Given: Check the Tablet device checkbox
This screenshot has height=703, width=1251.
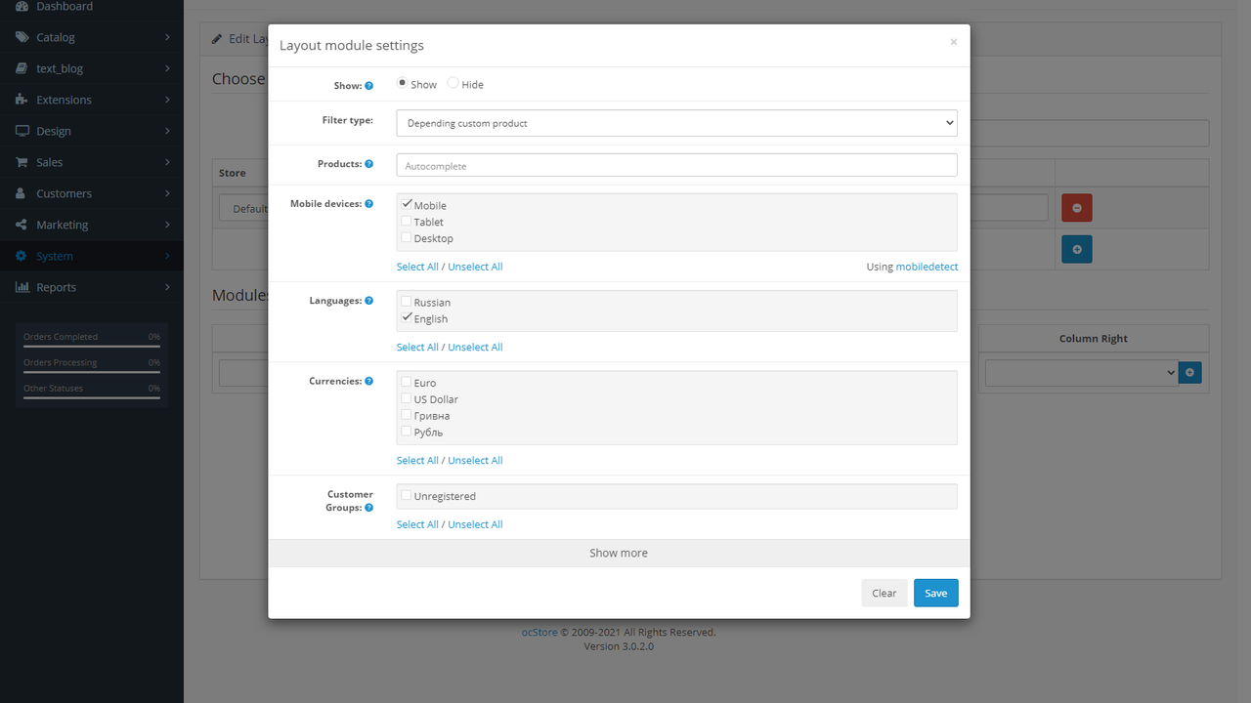Looking at the screenshot, I should (407, 221).
